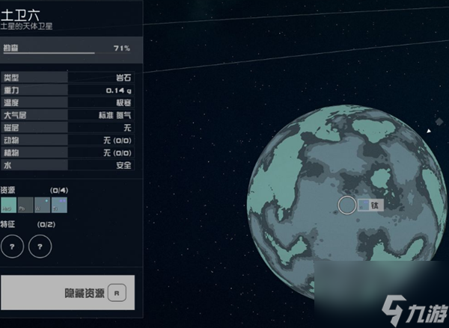The width and height of the screenshot is (449, 328).
Task: Click the 隐藏资源 hide resources button
Action: 68,293
